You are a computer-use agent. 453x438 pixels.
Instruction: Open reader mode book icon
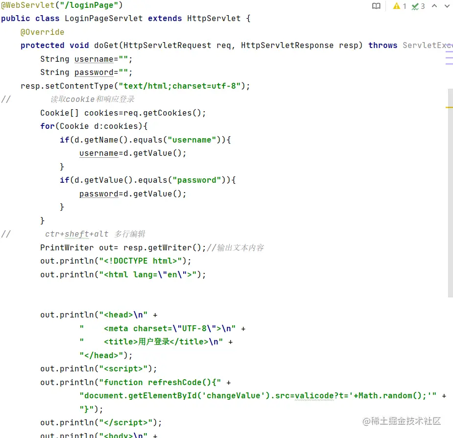[376, 6]
